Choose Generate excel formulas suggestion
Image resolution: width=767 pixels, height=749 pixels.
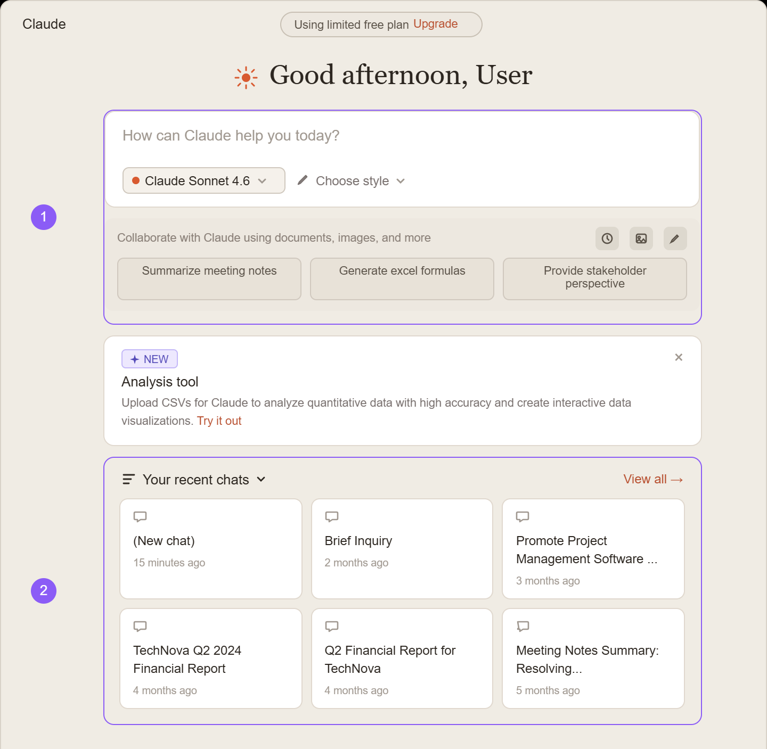402,278
